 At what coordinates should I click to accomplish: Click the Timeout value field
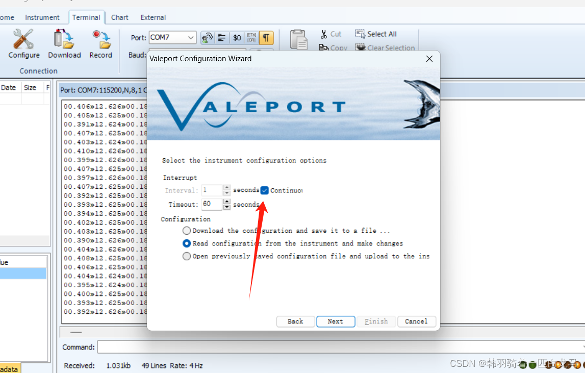[x=212, y=204]
